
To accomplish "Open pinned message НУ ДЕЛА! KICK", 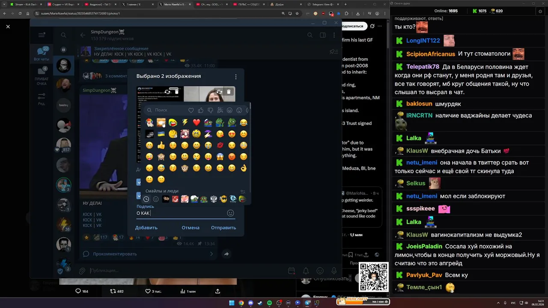I will coord(203,51).
